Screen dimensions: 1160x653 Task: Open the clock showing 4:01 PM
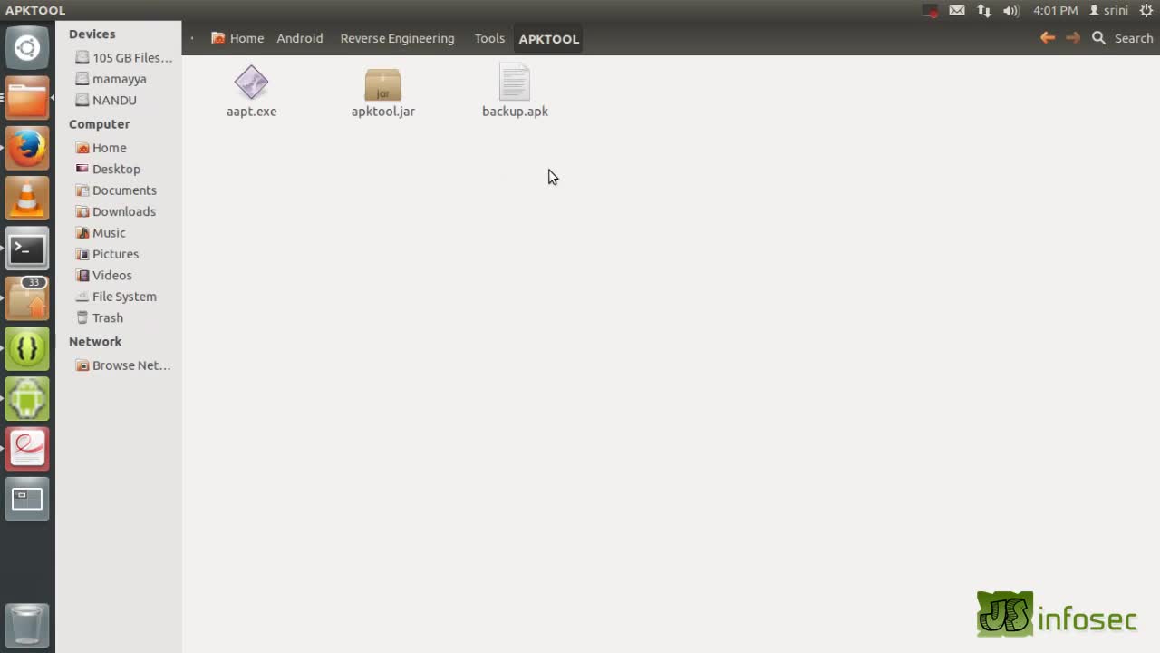(1056, 11)
